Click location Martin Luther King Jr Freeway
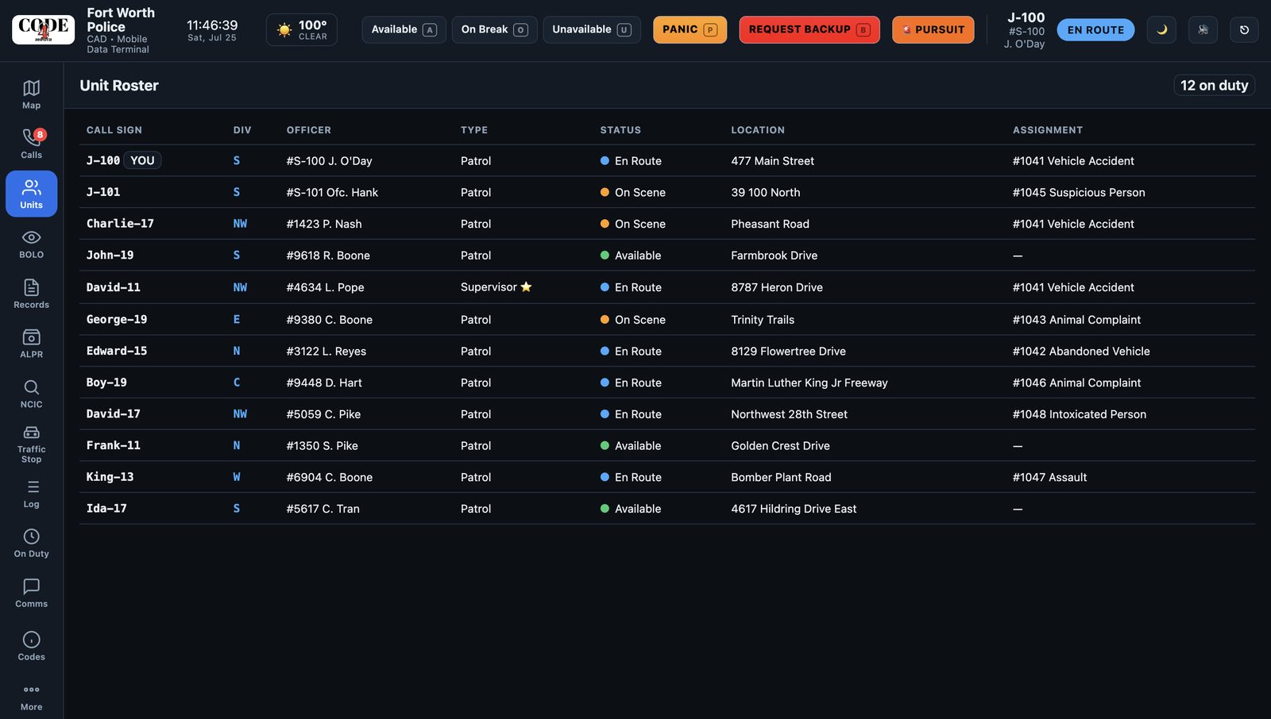Viewport: 1271px width, 719px height. (x=809, y=383)
